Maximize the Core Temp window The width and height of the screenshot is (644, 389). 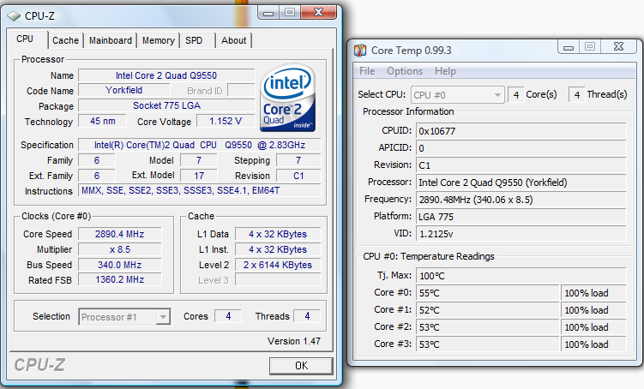[x=590, y=47]
